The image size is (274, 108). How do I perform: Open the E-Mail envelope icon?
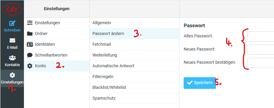point(12,41)
